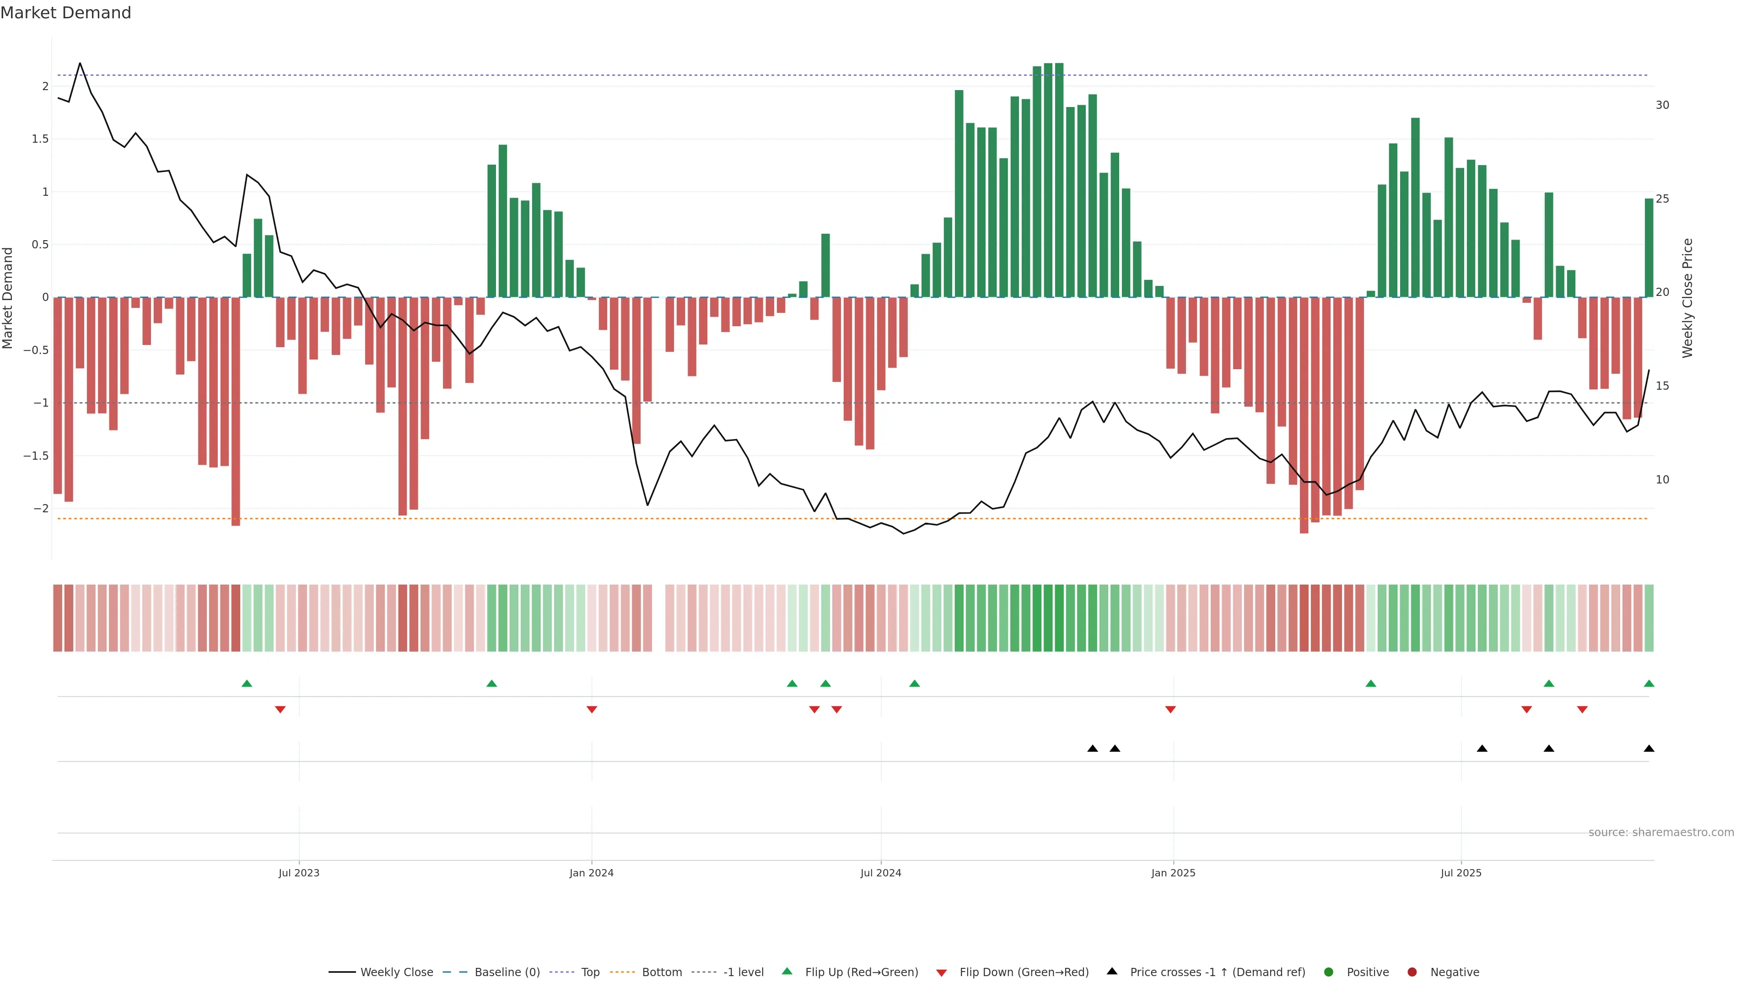Click the Jan 2025 x-axis label
Screen dimensions: 1757x988
click(1173, 873)
